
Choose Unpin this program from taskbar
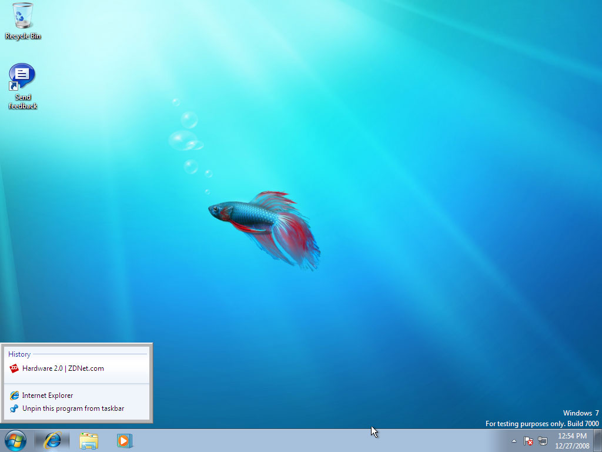click(x=76, y=408)
